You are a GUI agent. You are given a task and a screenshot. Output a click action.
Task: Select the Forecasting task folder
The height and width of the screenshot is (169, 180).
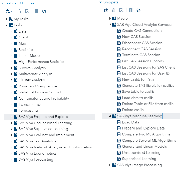pyautogui.click(x=28, y=110)
